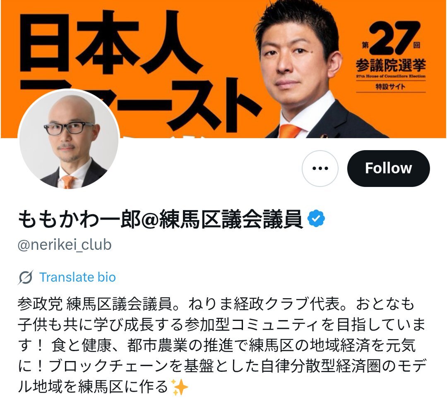Click the 第 character beside the 27
Image resolution: width=447 pixels, height=402 pixels.
pos(365,45)
